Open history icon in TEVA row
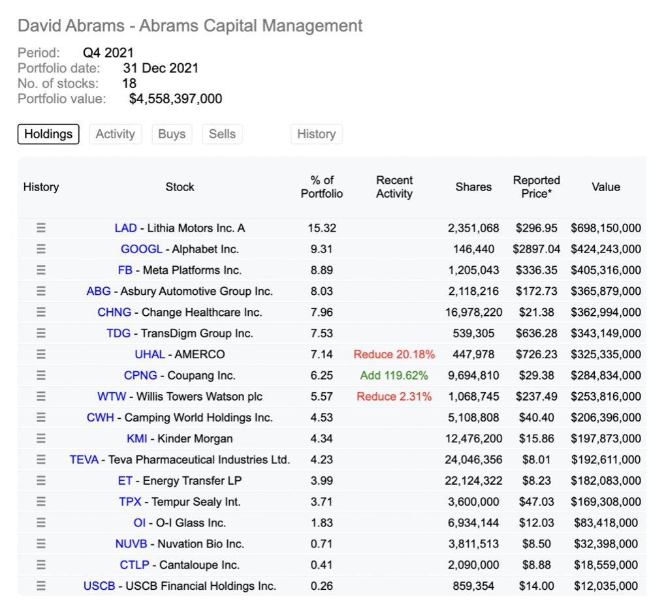This screenshot has width=666, height=612. tap(40, 459)
